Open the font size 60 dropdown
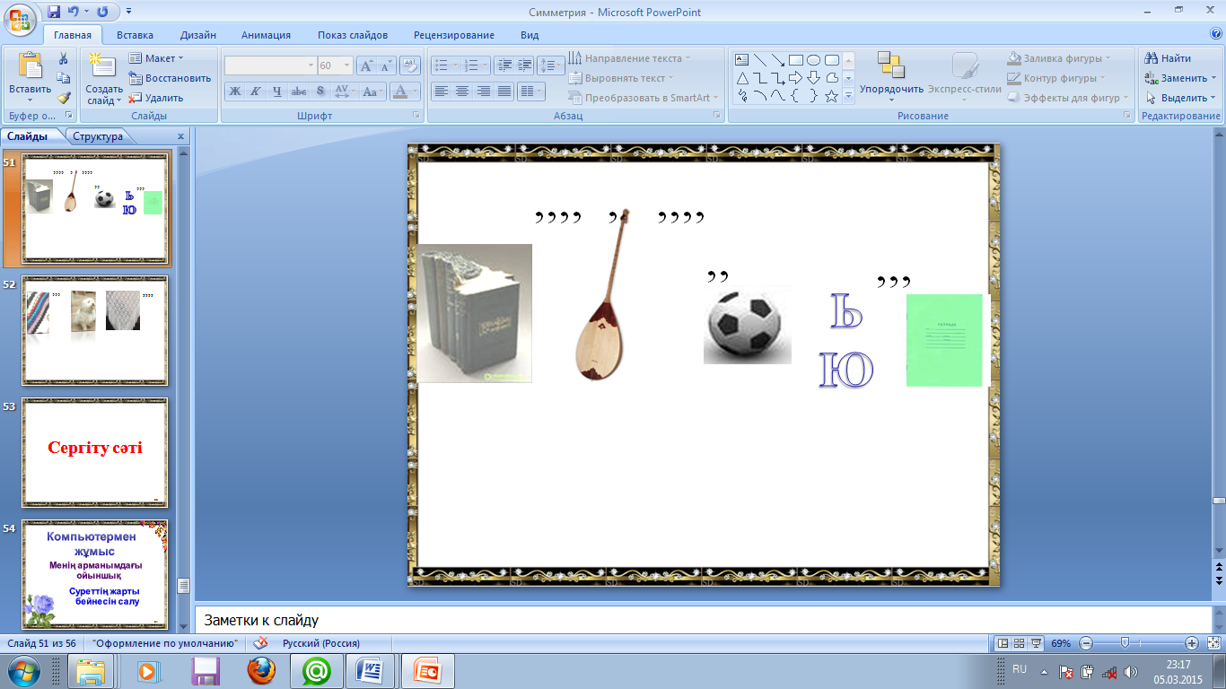Screen dimensions: 1226x689 [x=346, y=65]
